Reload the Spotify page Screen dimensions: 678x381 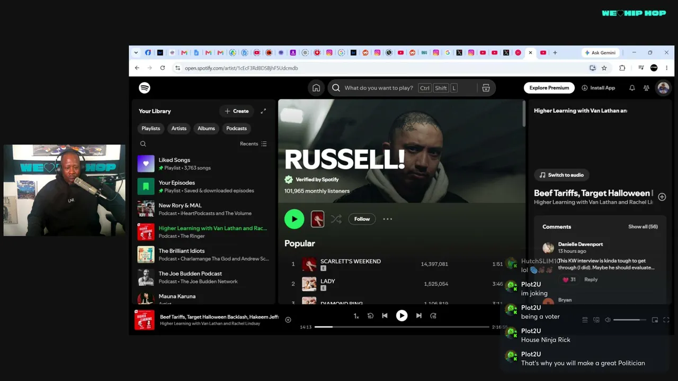(x=163, y=68)
